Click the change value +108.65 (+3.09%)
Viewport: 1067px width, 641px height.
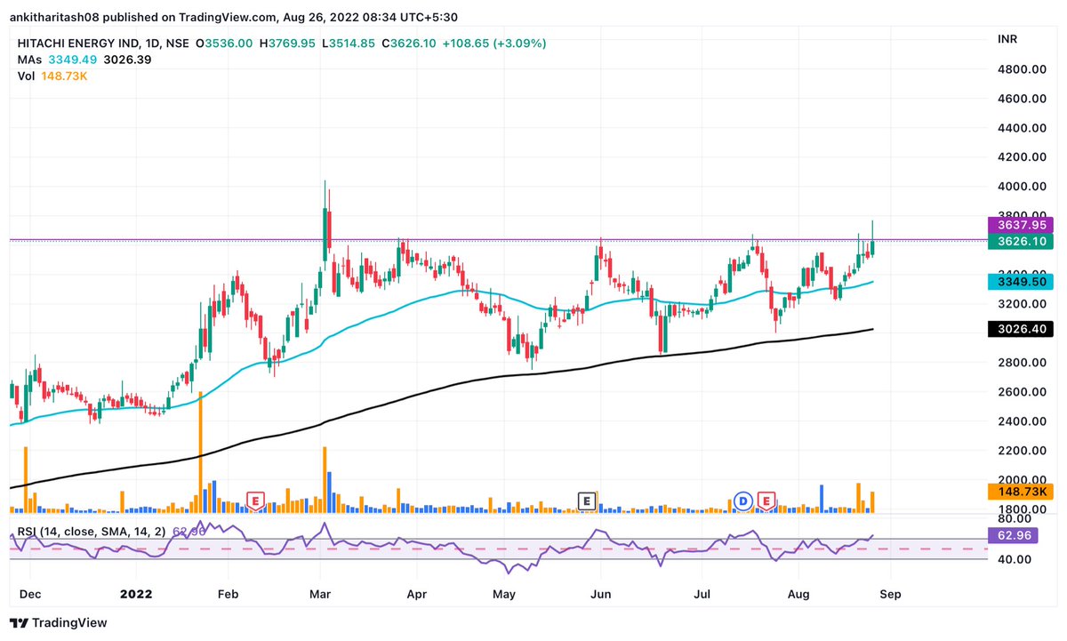point(496,43)
